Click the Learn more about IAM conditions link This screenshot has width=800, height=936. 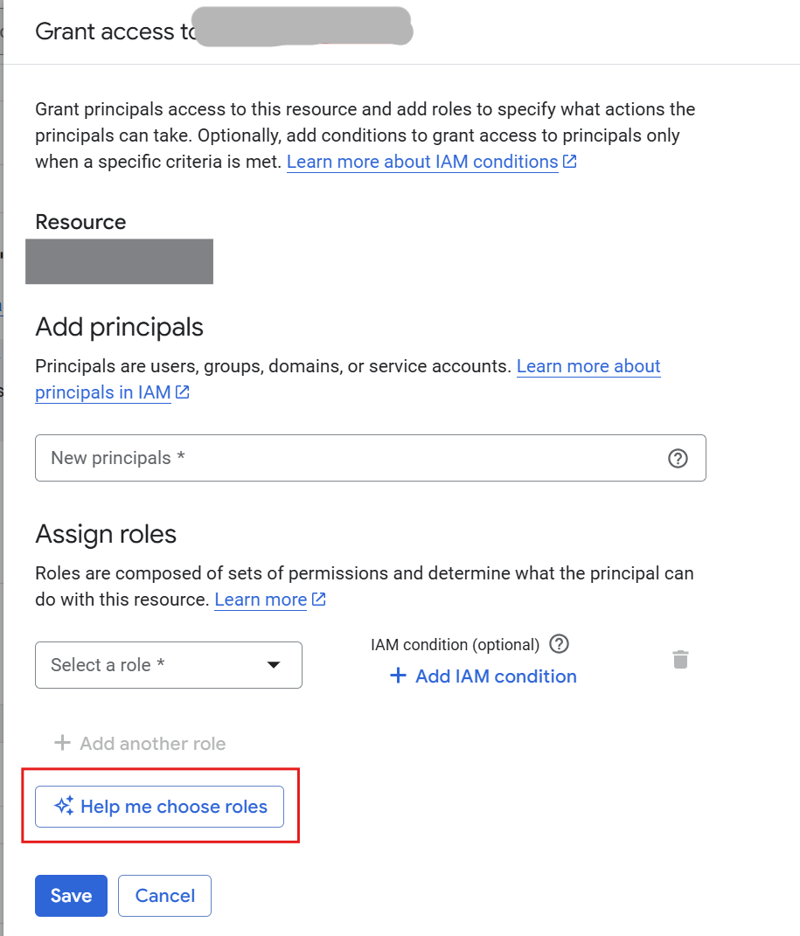422,162
